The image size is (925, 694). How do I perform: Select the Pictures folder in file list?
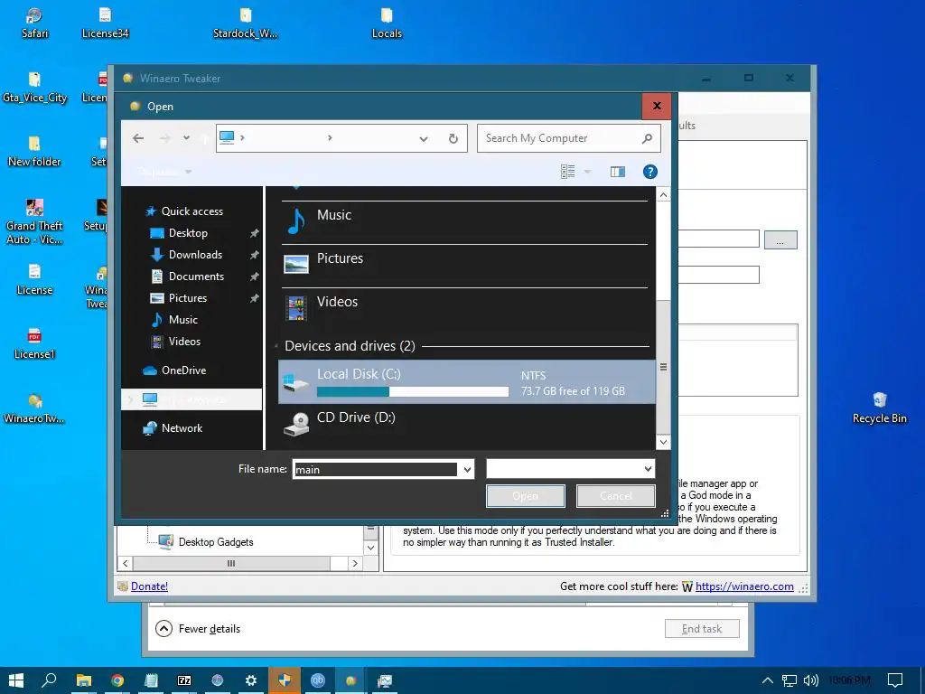click(465, 266)
